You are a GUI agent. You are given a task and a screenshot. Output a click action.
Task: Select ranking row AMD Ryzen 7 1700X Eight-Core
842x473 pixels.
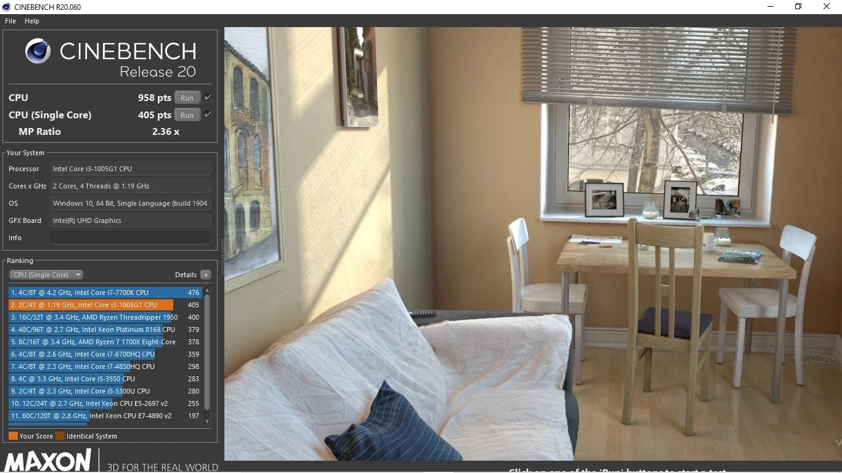(x=105, y=342)
